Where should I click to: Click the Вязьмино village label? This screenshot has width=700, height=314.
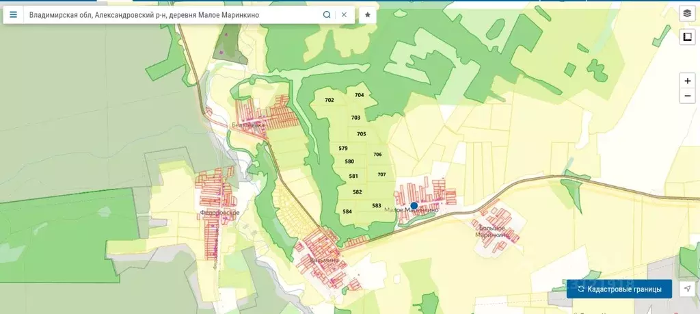click(x=323, y=261)
